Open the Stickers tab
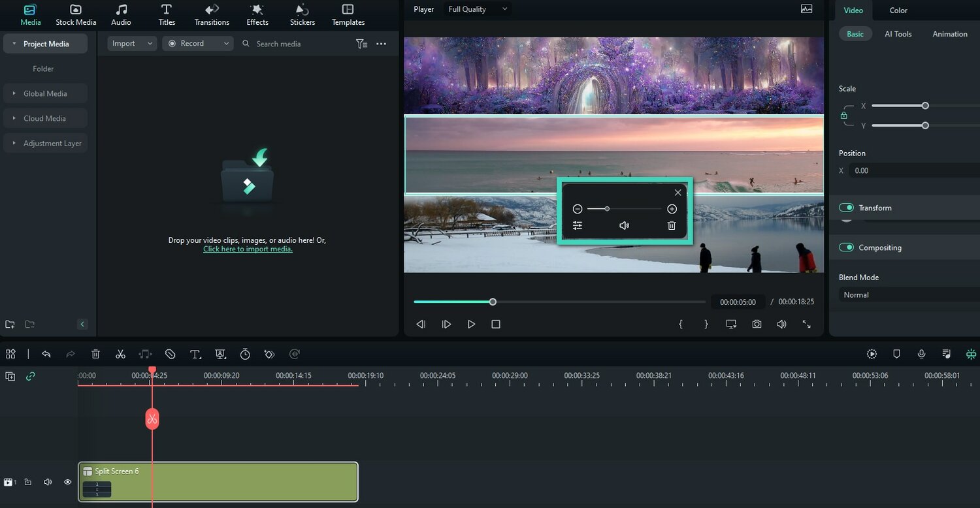The width and height of the screenshot is (980, 508). [302, 16]
